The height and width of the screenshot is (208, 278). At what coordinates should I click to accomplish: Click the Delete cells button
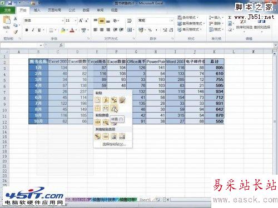pos(216,23)
